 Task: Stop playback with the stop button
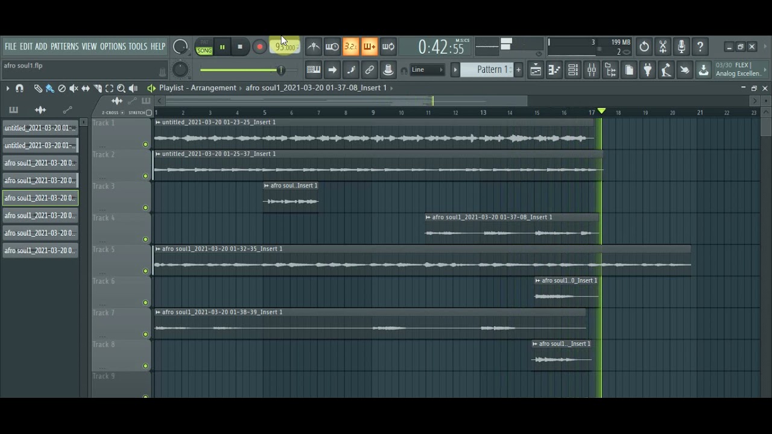pos(240,47)
